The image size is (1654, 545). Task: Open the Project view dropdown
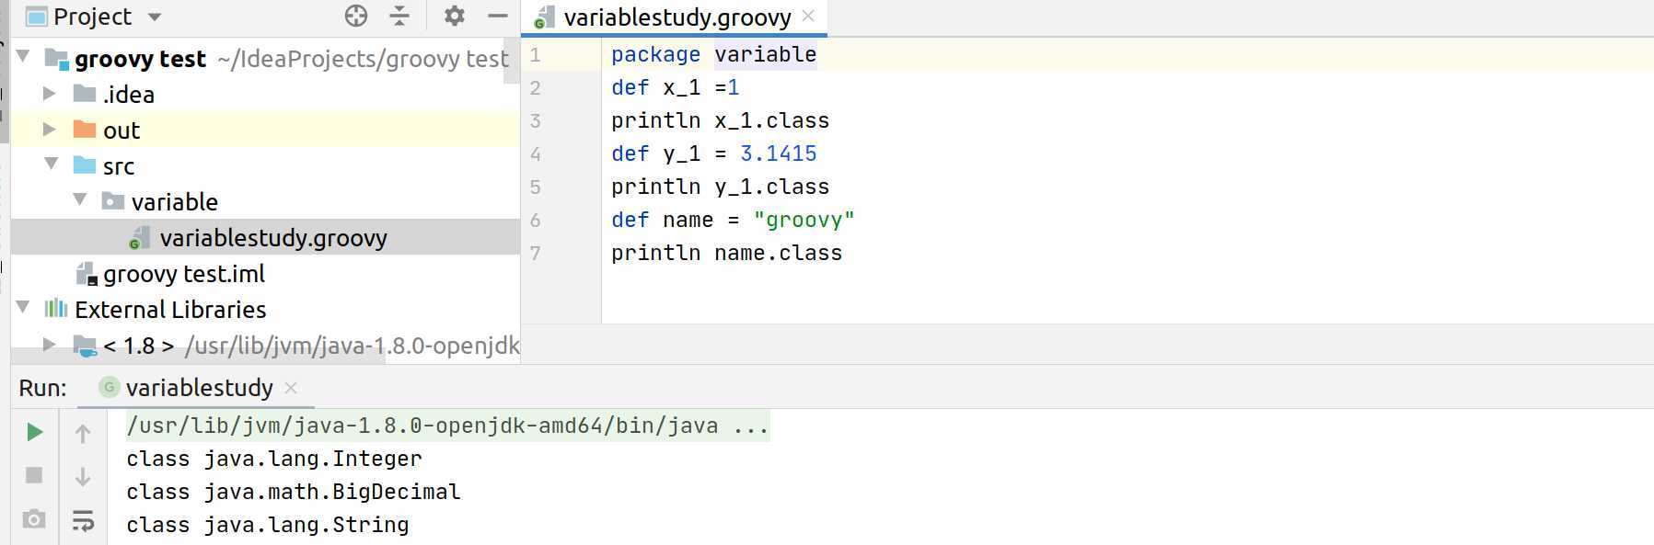(155, 17)
